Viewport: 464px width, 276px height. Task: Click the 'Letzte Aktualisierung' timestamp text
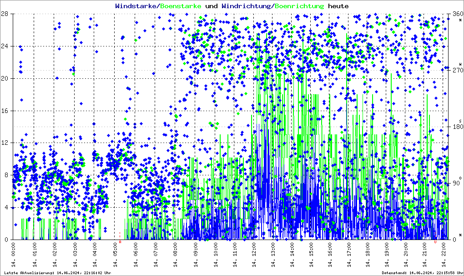point(58,273)
